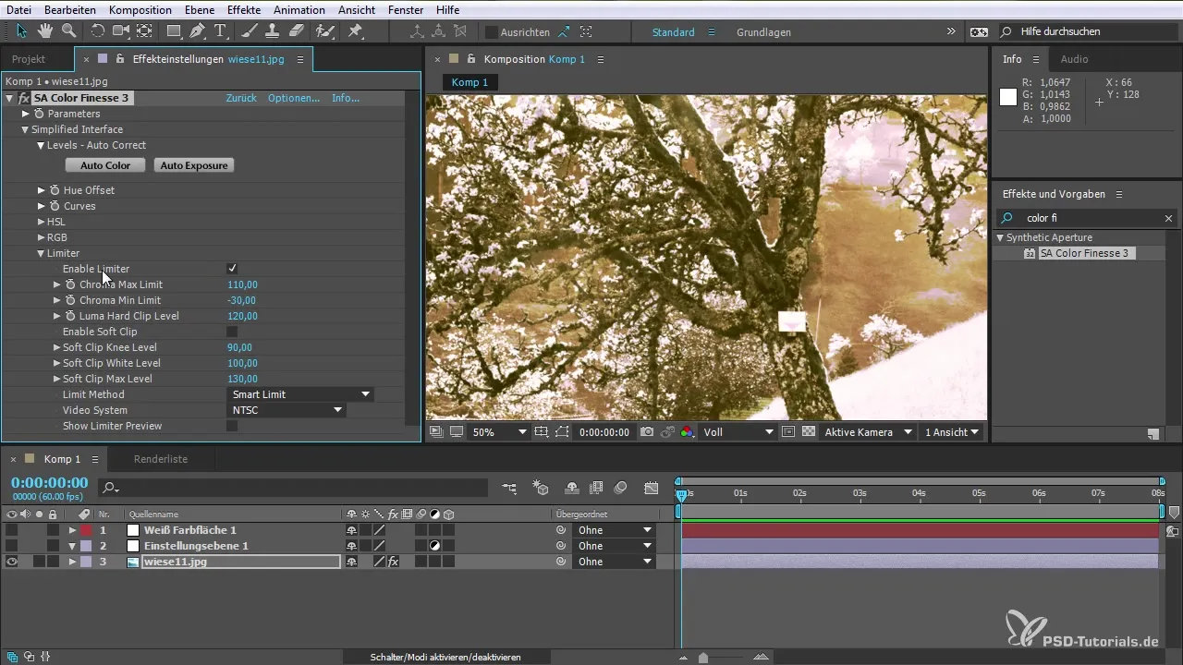Collapse the Limiter section
Viewport: 1183px width, 665px height.
pyautogui.click(x=41, y=253)
